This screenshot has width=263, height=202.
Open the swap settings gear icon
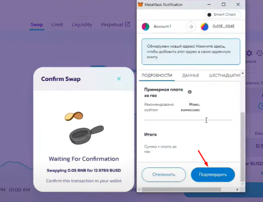[x=249, y=53]
